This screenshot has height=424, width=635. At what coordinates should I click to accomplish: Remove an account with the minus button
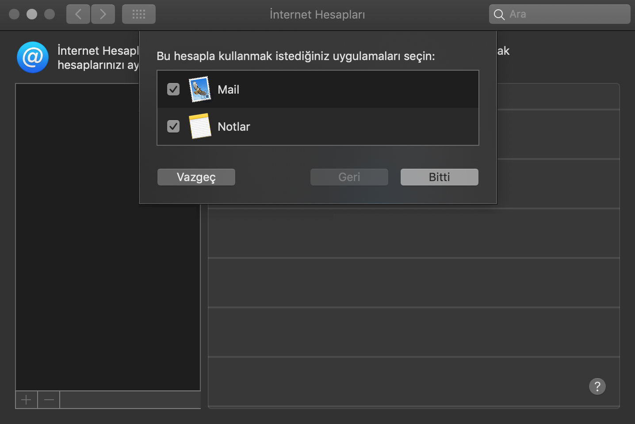tap(48, 399)
